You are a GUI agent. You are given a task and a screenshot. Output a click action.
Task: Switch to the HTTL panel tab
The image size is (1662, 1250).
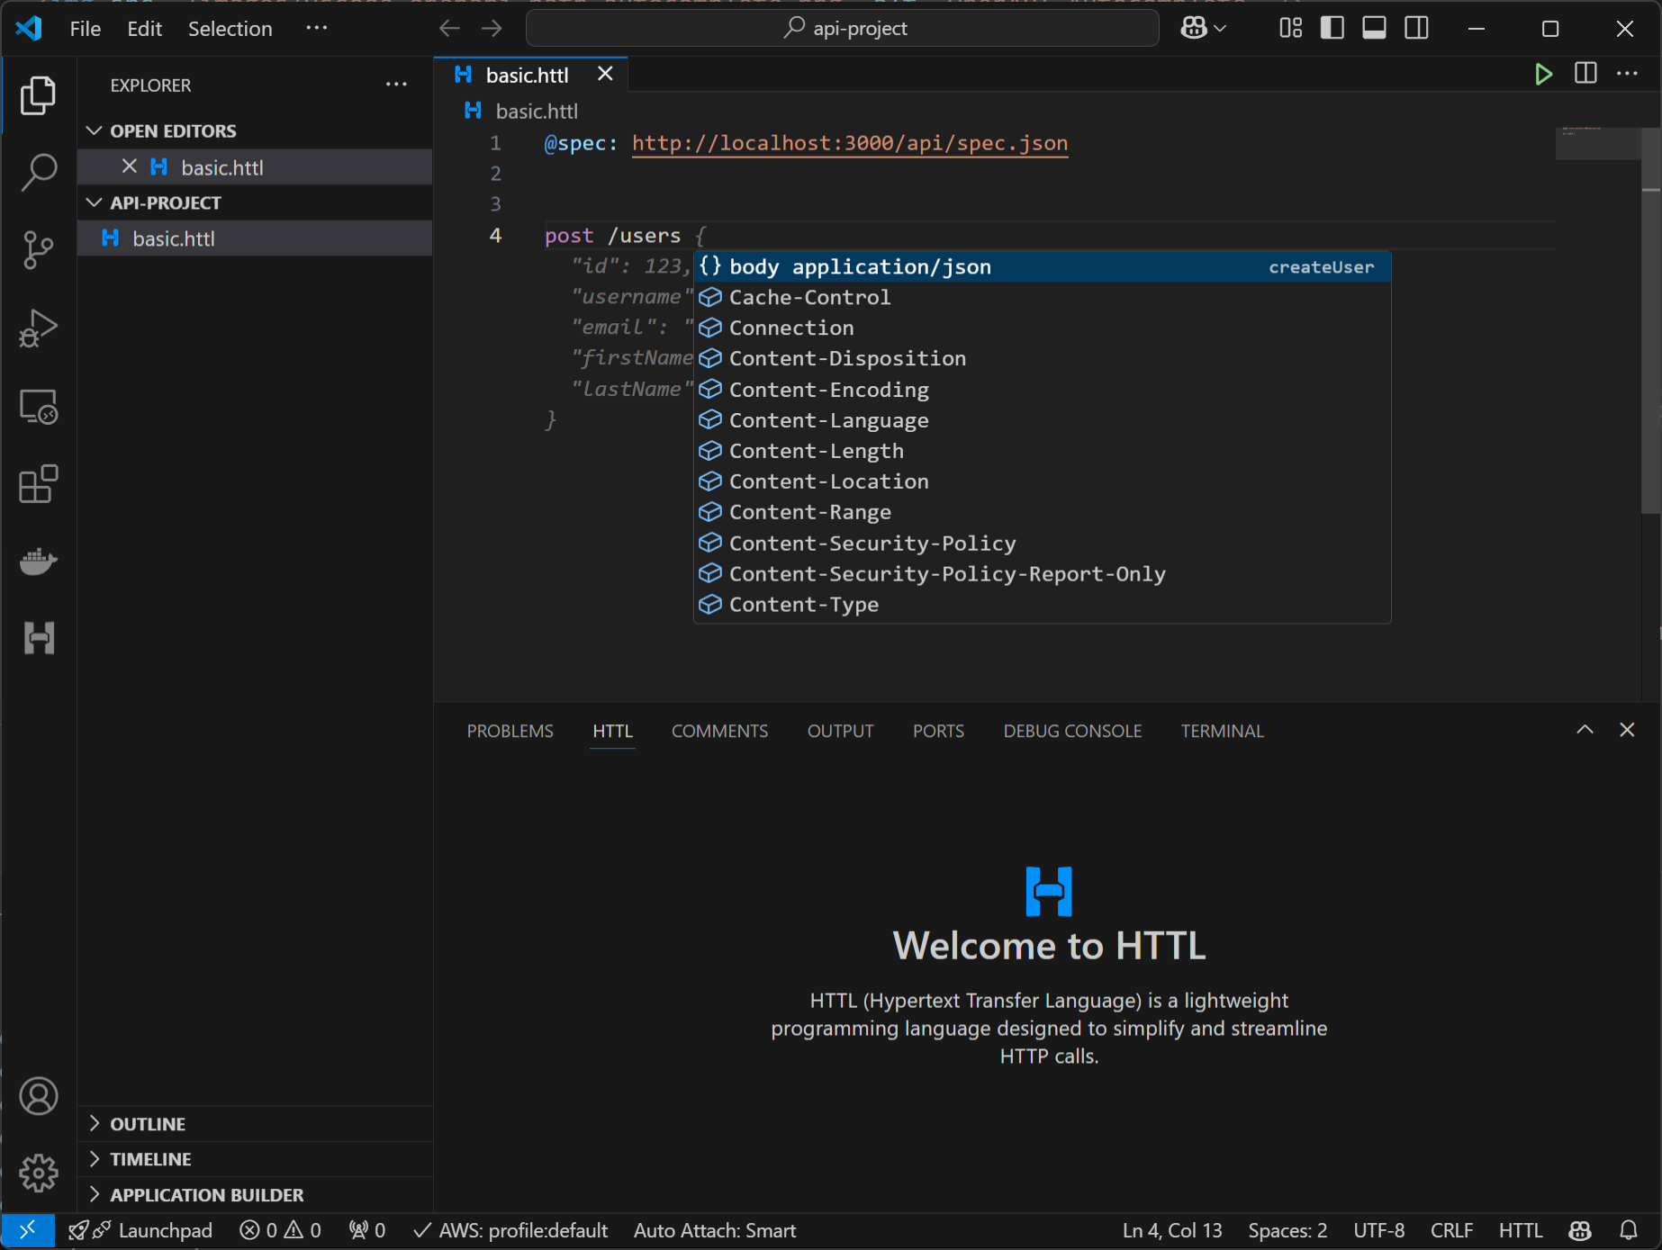tap(612, 731)
